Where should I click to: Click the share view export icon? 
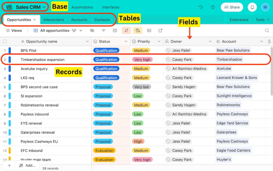tap(160, 31)
